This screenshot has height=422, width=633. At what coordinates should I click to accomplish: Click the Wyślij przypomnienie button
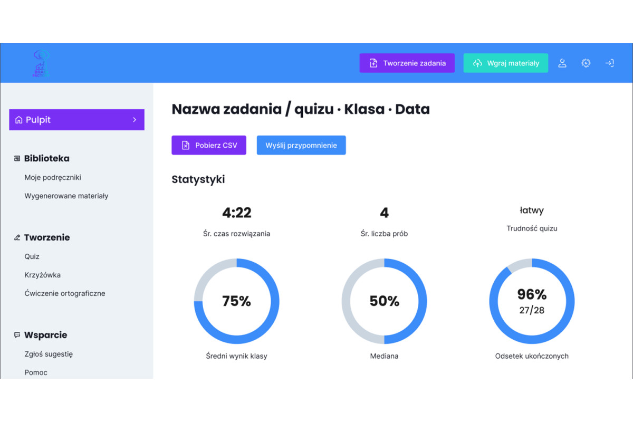(x=301, y=145)
